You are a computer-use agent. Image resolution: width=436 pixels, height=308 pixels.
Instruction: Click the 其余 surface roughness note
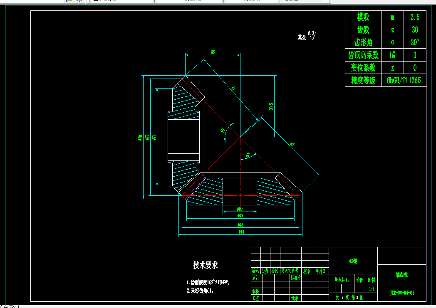click(302, 37)
